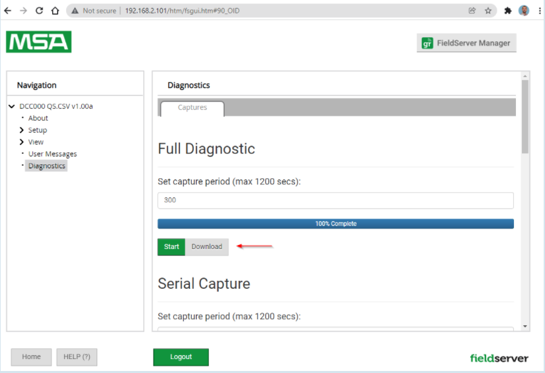
Task: Open HELP (?) button
Action: click(77, 357)
